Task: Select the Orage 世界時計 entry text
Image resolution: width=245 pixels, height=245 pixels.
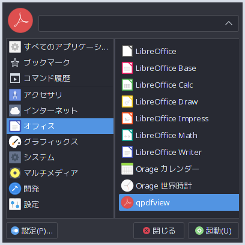Action: coord(164,186)
